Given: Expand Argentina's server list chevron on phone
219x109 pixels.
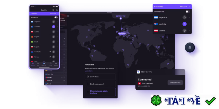Looking at the screenshot, I should coord(57,22).
